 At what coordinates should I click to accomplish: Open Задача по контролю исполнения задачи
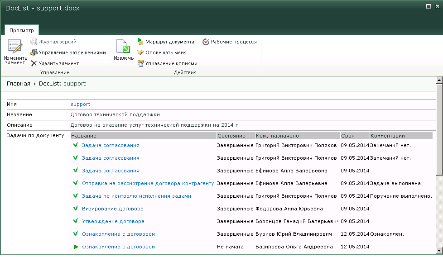[136, 196]
